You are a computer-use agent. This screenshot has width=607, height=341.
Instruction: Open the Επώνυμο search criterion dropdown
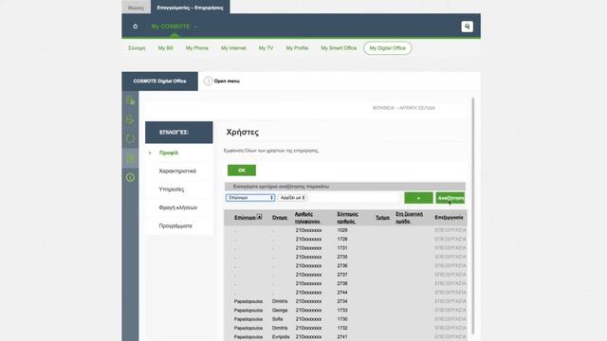coord(250,198)
